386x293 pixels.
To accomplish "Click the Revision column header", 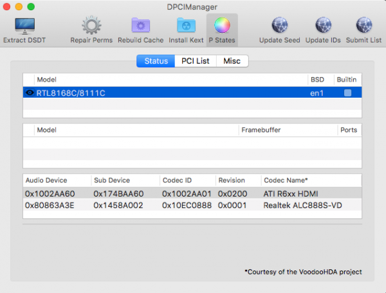I will [x=232, y=180].
